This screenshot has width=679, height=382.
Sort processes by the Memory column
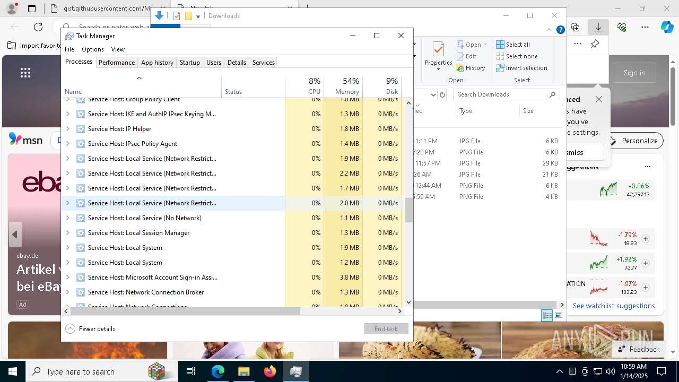[x=343, y=87]
